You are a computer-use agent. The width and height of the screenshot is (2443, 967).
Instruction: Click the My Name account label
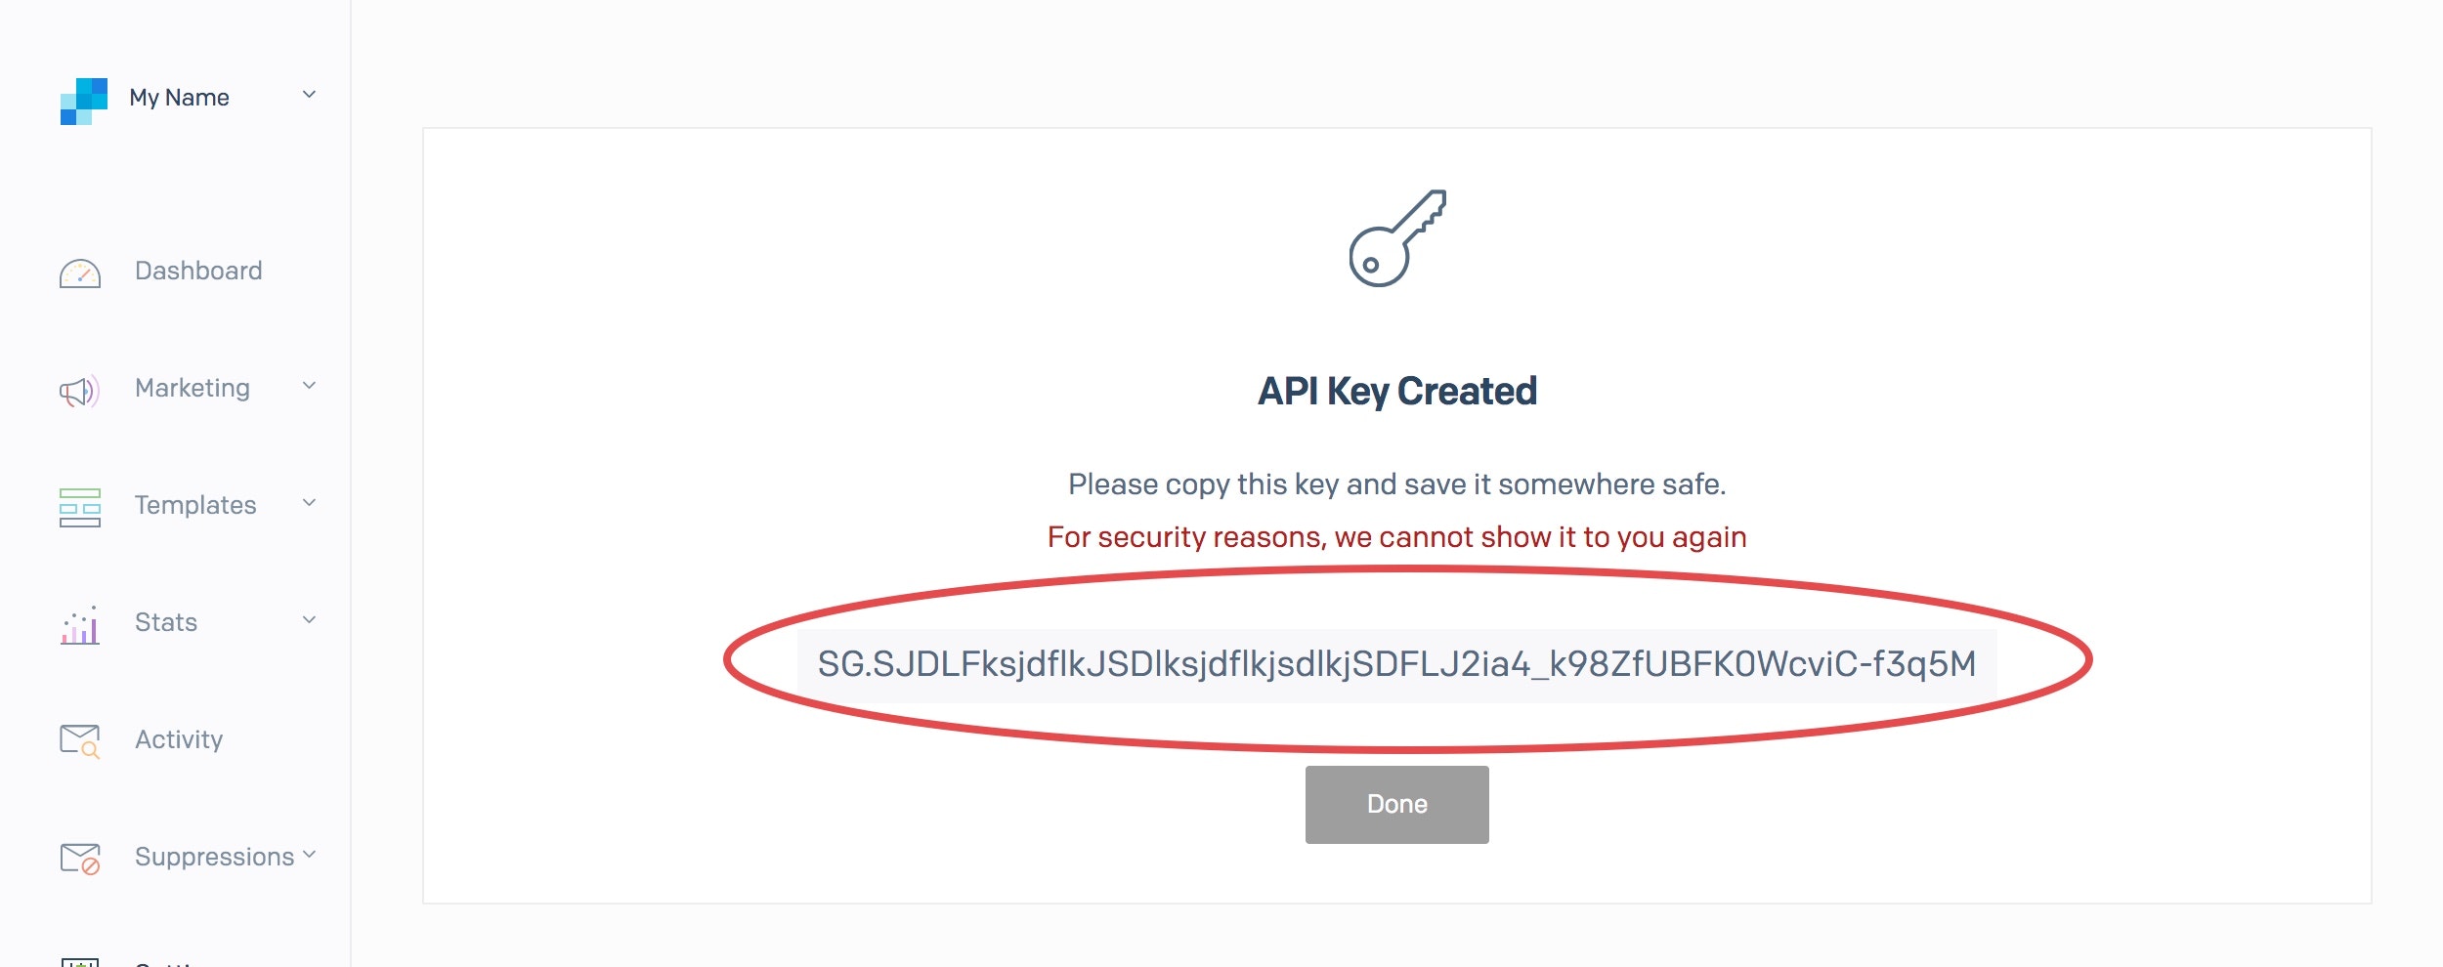pos(179,98)
